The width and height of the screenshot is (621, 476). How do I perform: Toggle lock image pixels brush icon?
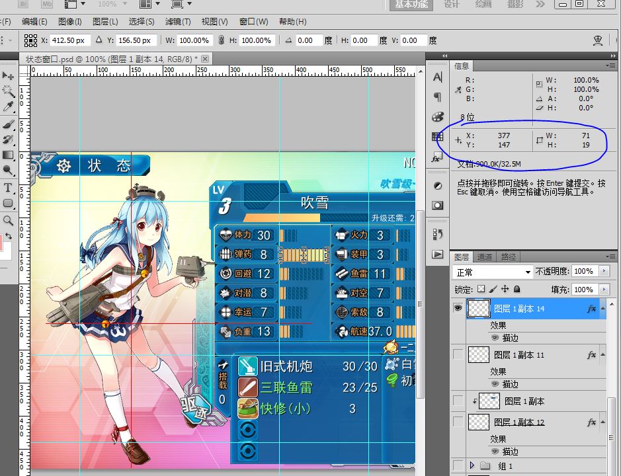click(x=493, y=289)
